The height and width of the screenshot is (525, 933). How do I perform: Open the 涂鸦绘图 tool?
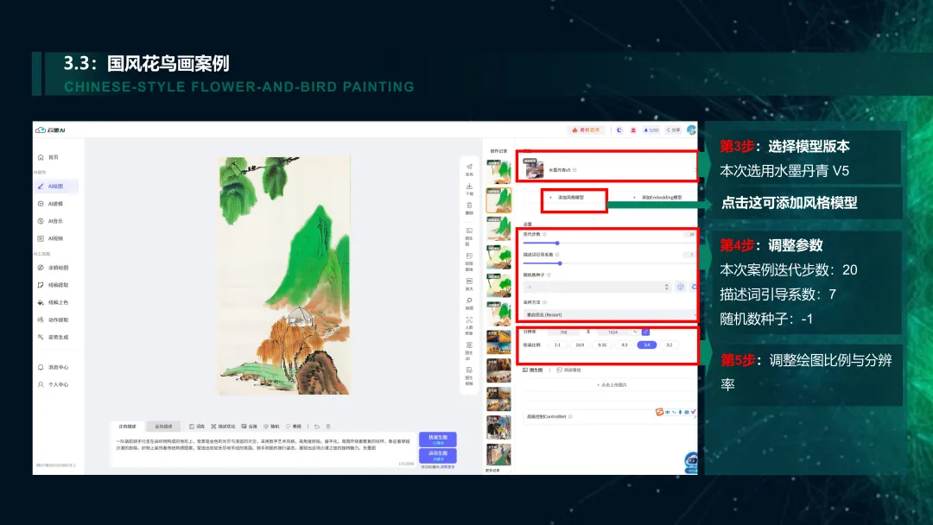tap(53, 268)
